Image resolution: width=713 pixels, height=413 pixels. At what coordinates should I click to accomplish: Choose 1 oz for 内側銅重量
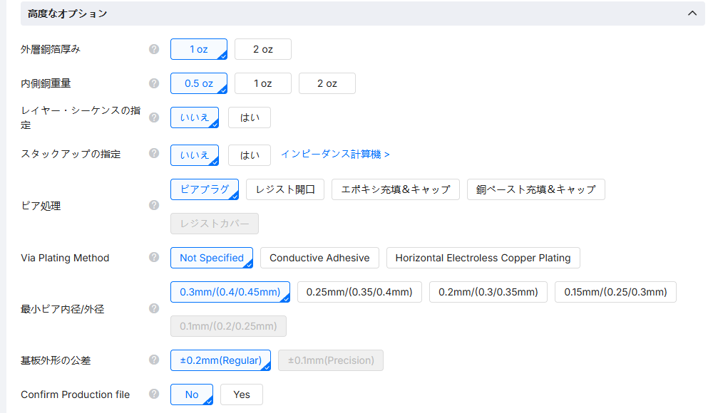coord(263,83)
